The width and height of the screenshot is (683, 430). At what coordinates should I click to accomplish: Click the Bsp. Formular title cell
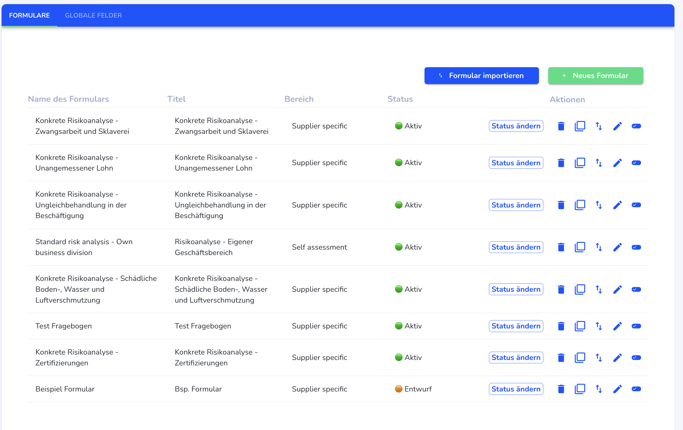tap(198, 389)
